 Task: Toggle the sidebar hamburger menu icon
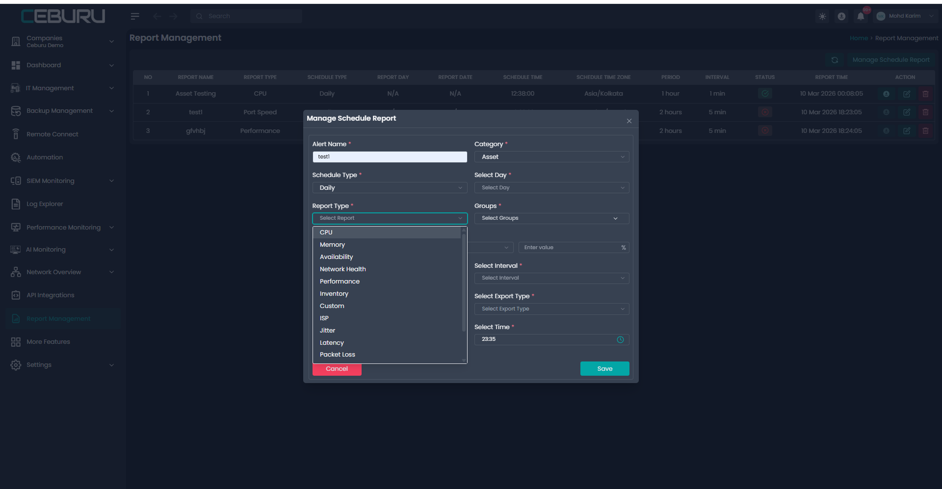135,16
